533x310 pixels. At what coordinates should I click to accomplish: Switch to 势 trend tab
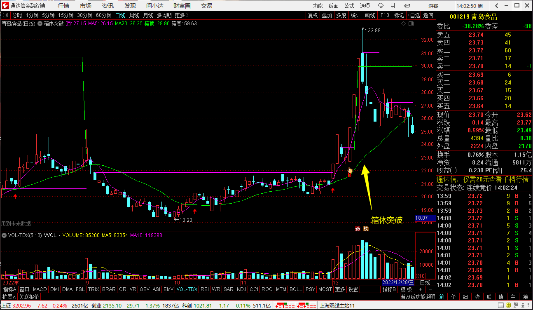pyautogui.click(x=477, y=296)
